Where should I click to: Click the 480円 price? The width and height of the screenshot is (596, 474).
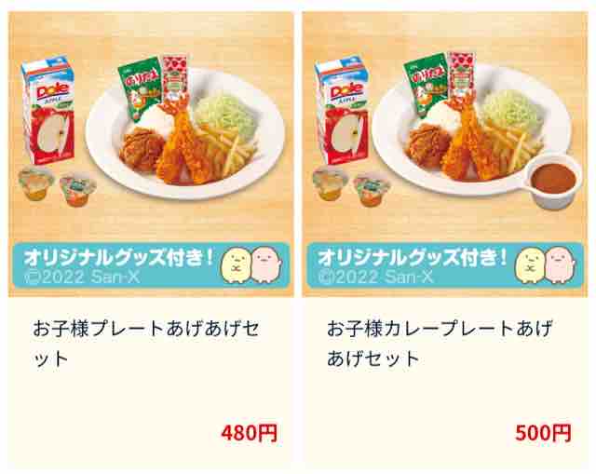click(x=250, y=433)
